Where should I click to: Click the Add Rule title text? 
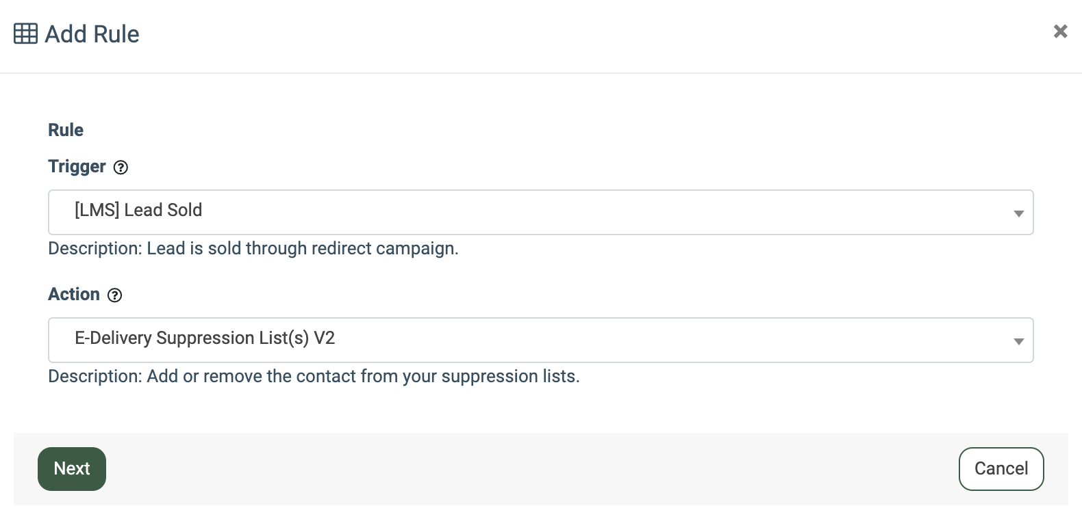[92, 34]
